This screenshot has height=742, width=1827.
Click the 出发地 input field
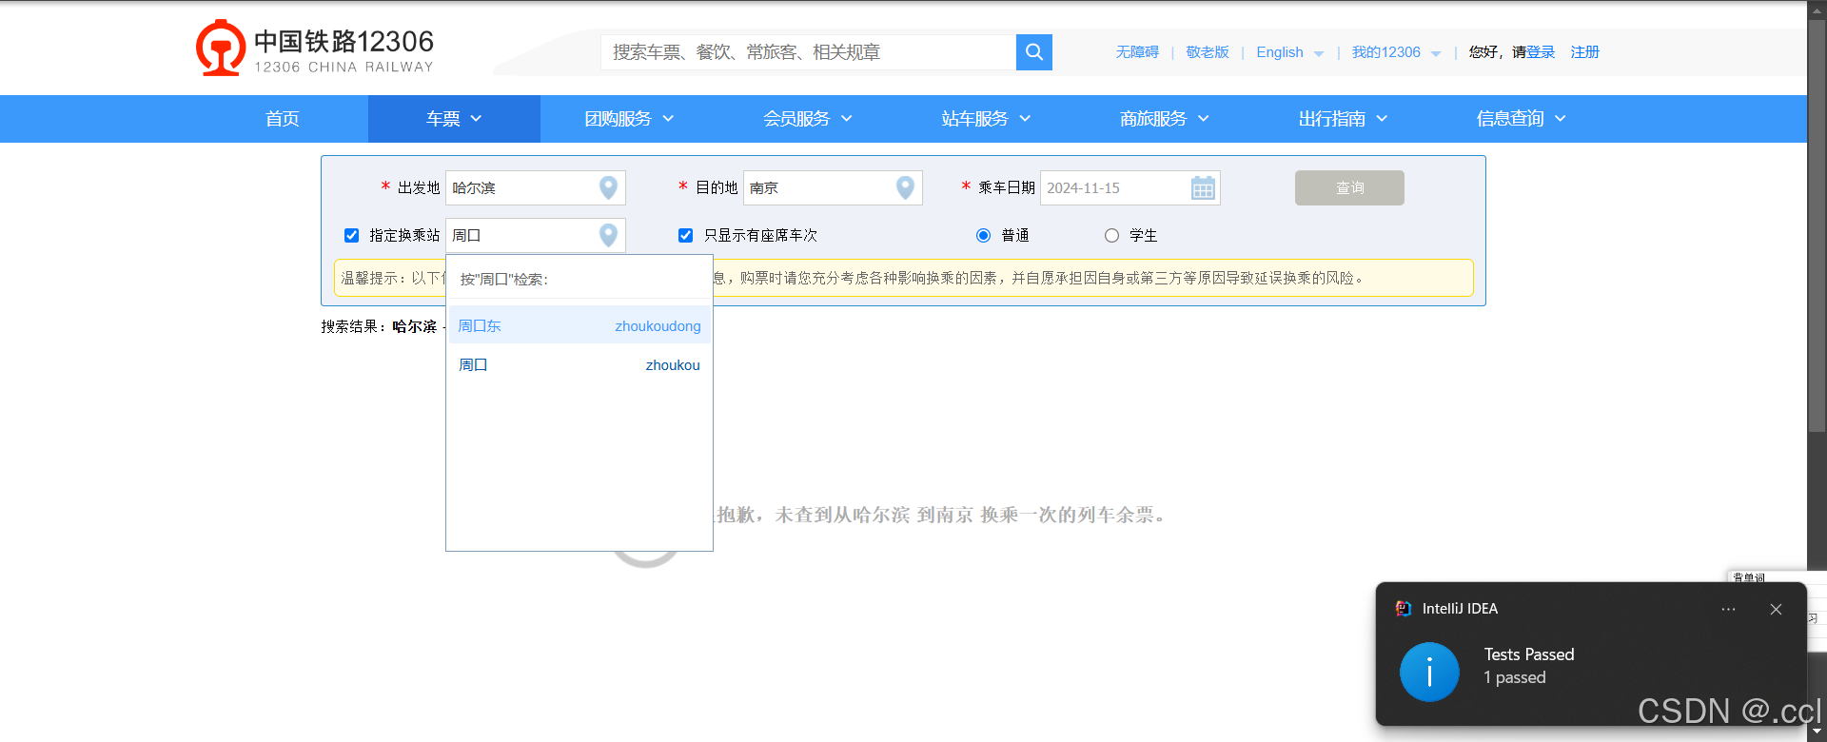535,187
